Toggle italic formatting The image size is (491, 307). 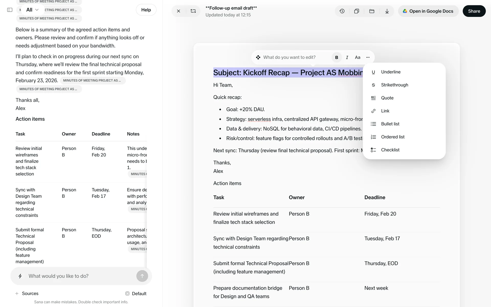(347, 57)
